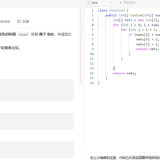
Task: Click the 'public int[] twoSum' method signature
Action: (x=133, y=15)
